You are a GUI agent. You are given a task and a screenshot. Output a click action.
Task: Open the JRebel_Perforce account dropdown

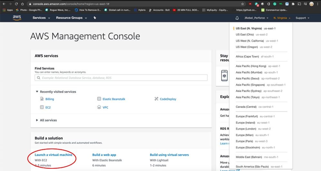pos(256,18)
